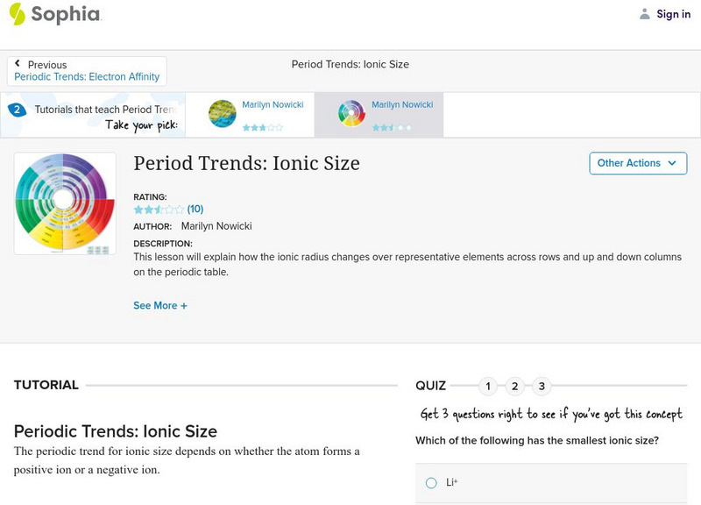Click the large color wheel lesson image
This screenshot has width=701, height=505.
click(x=65, y=203)
